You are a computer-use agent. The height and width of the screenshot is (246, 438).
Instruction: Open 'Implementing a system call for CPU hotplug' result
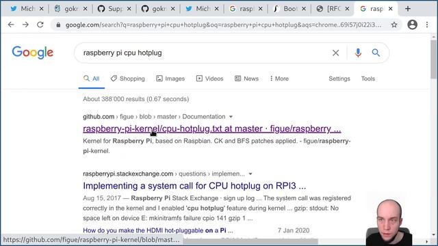194,186
